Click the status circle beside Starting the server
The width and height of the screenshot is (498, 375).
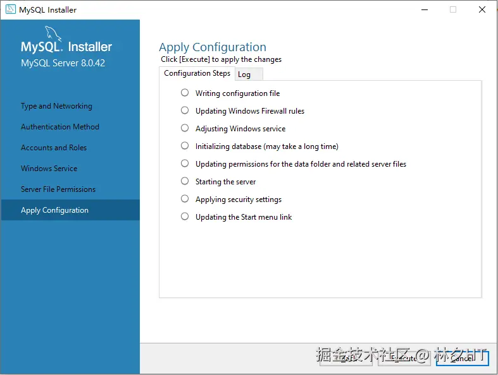[x=185, y=181]
